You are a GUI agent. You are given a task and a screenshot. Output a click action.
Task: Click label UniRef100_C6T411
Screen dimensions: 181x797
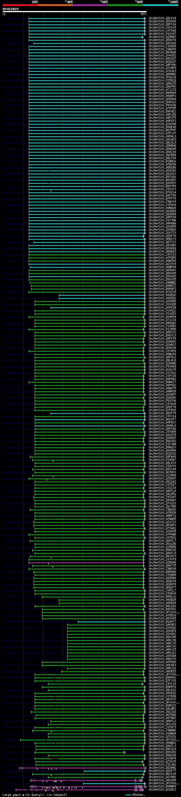coord(162,373)
